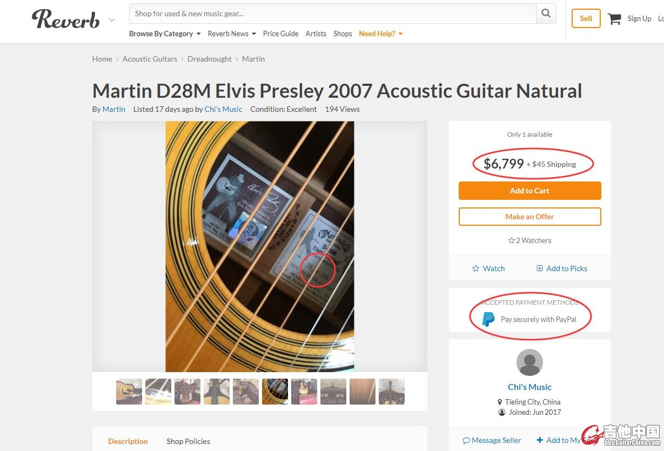Switch to the Shop Policies tab
This screenshot has height=451, width=664.
click(x=188, y=441)
